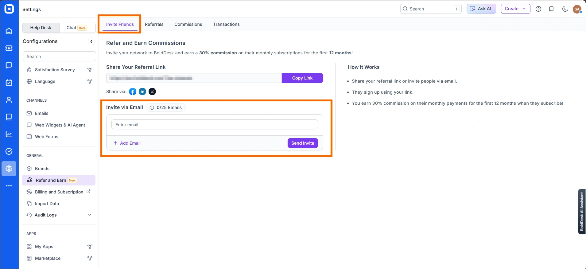The image size is (586, 269).
Task: Open the Contacts person icon
Action: point(9,100)
